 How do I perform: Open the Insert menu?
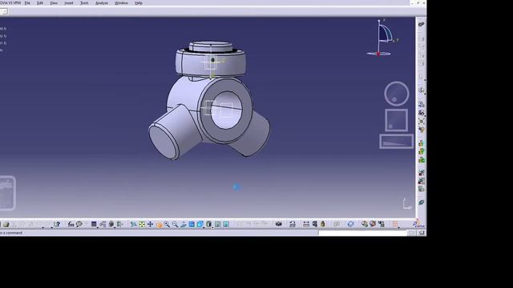coord(69,3)
